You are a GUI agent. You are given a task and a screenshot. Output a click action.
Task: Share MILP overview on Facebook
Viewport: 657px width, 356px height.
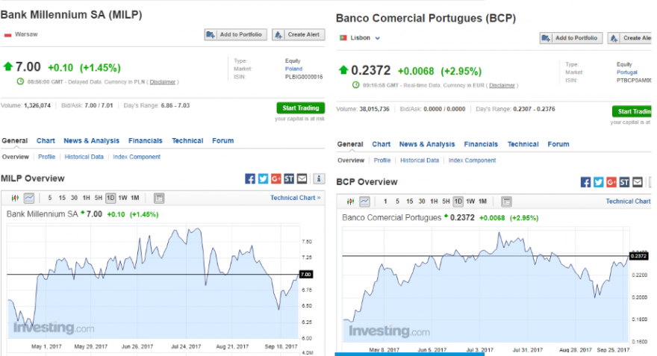click(x=249, y=179)
